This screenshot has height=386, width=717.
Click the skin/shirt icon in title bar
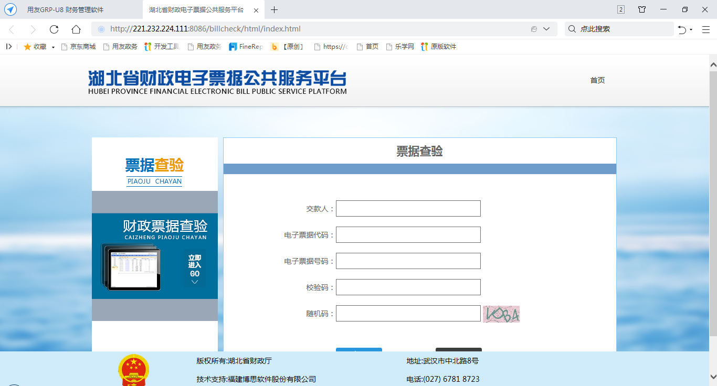[642, 9]
